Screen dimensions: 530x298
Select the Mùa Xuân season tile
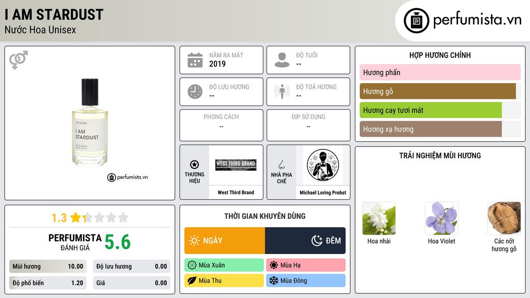[224, 265]
